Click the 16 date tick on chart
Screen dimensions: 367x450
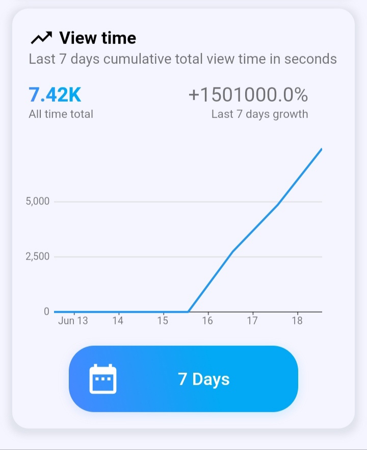[x=207, y=321]
